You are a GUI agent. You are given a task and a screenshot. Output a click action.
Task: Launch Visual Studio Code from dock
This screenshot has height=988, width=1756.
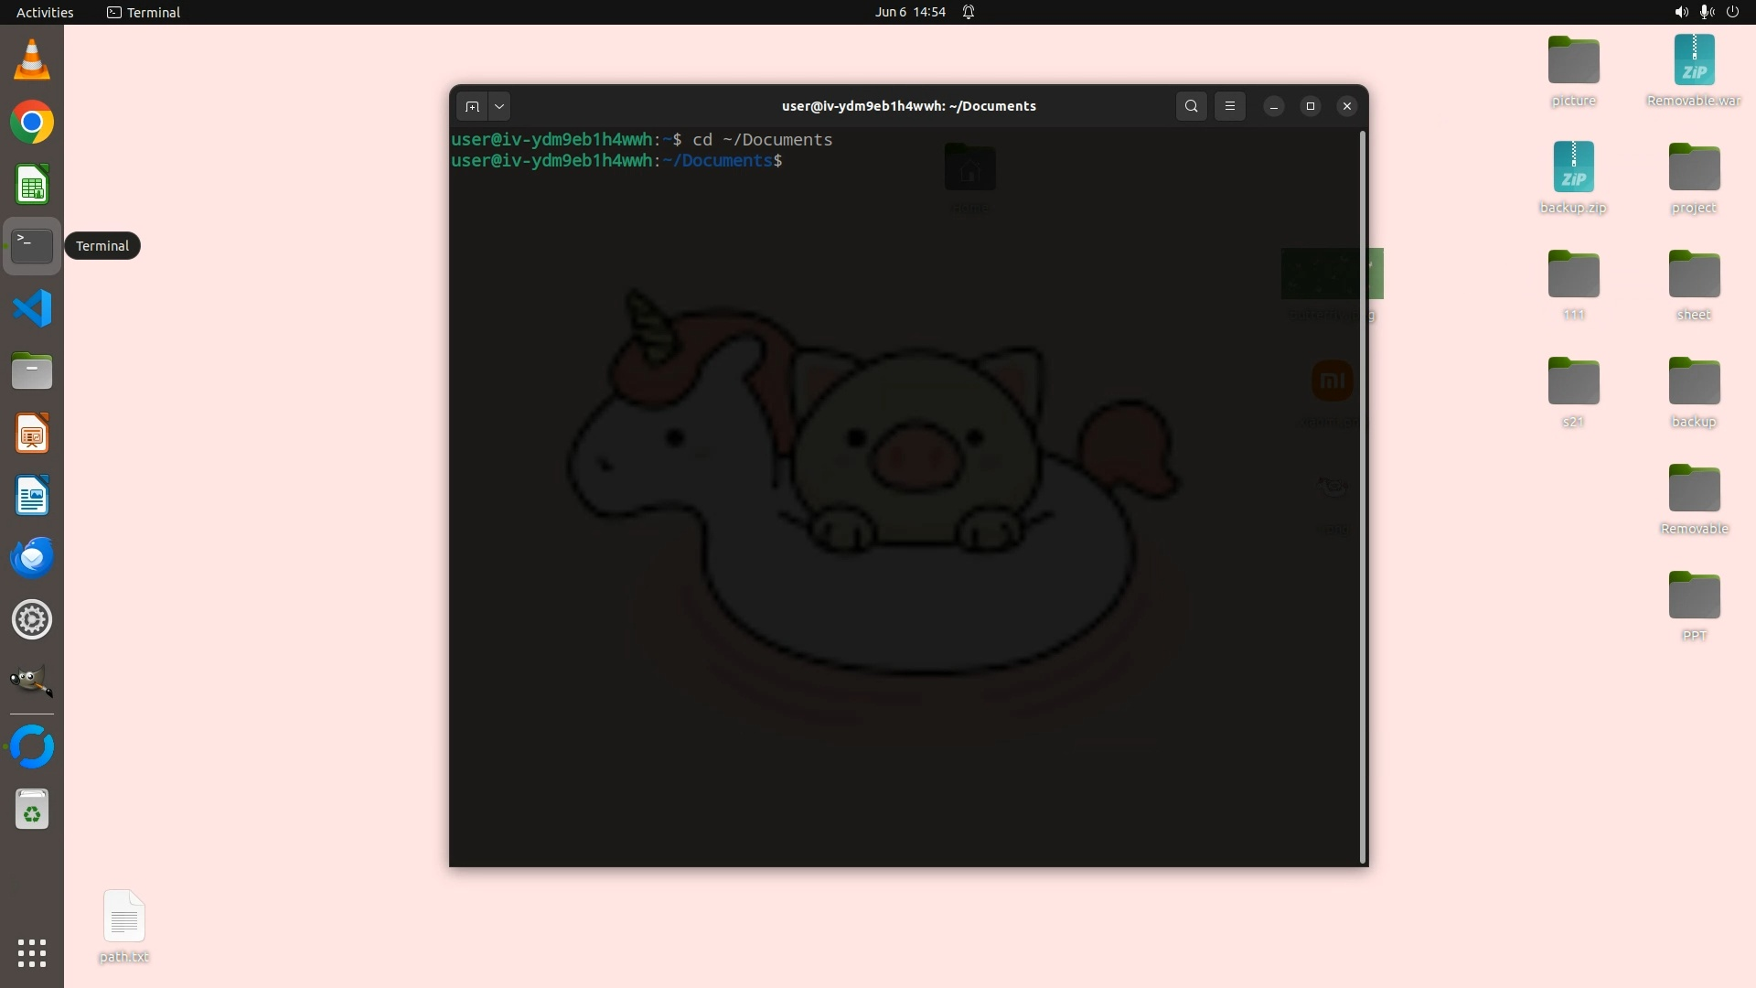tap(32, 308)
